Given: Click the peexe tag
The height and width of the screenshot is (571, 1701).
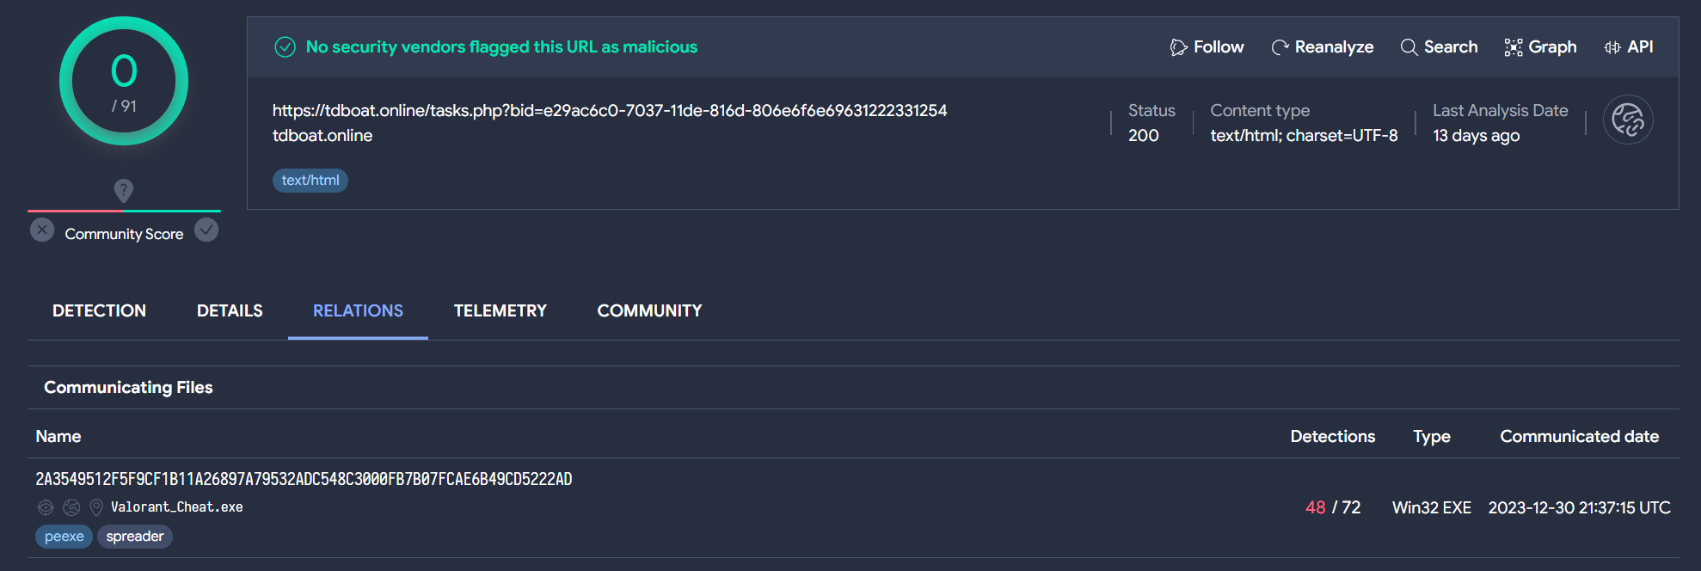Looking at the screenshot, I should 64,537.
